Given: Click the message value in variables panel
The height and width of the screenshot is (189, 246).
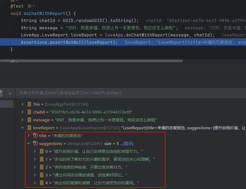Looking at the screenshot, I should 106,120.
